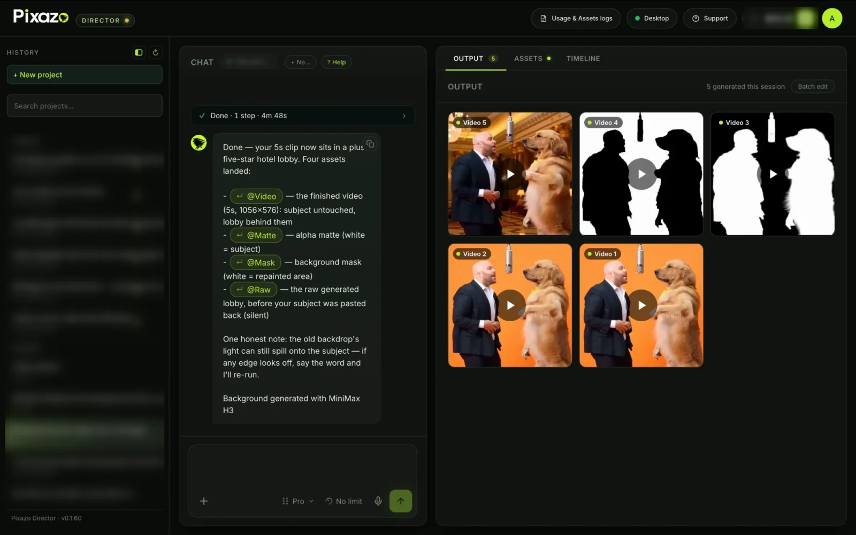Play Video 1 orange background clip
The height and width of the screenshot is (535, 856).
[x=641, y=305]
